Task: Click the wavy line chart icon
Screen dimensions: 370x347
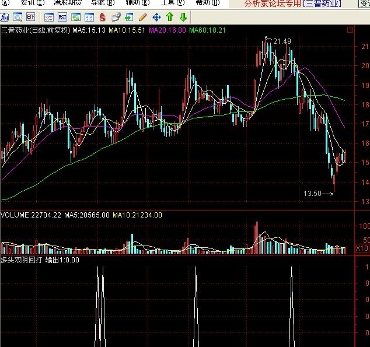Action: 49,17
